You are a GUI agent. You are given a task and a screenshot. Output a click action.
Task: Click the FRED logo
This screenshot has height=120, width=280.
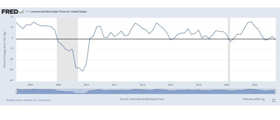click(10, 11)
